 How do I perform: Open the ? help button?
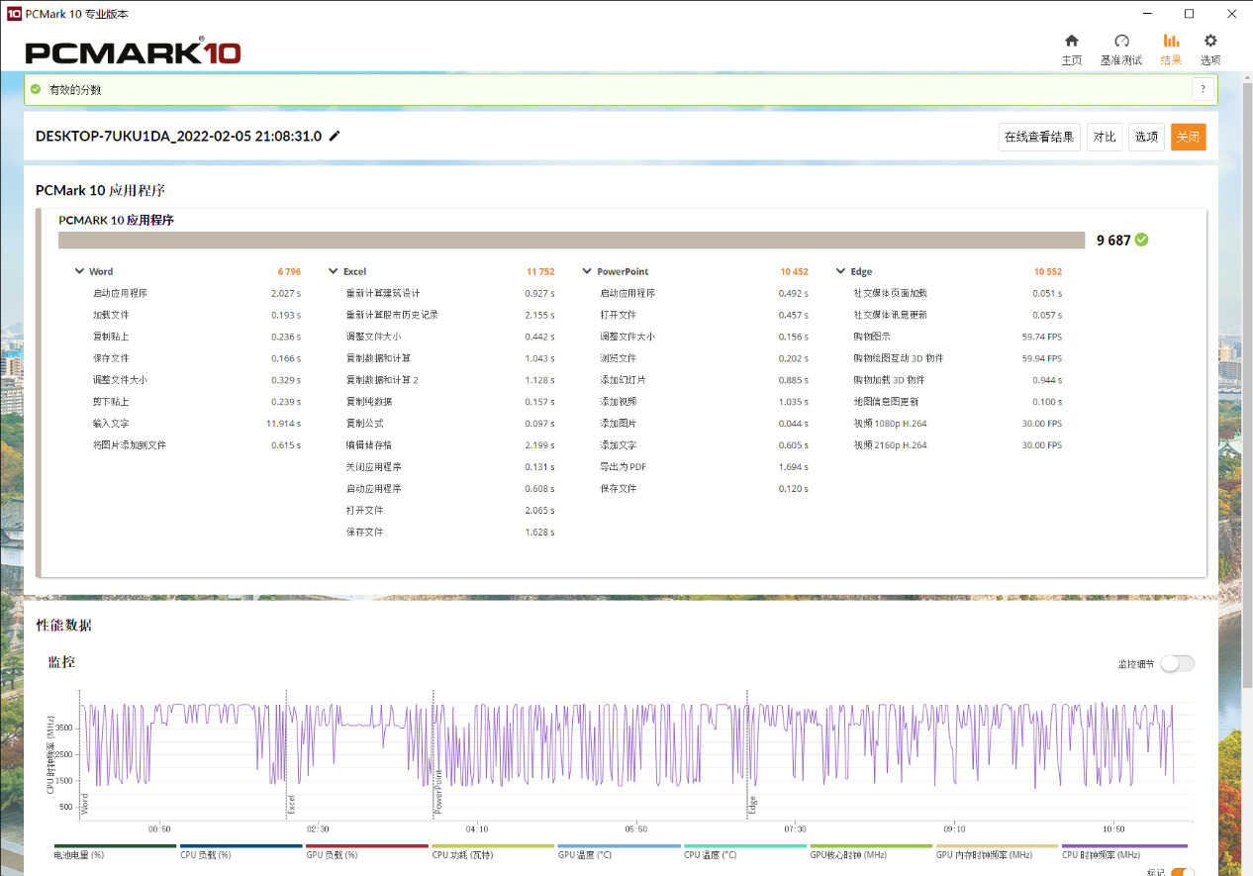pyautogui.click(x=1203, y=89)
